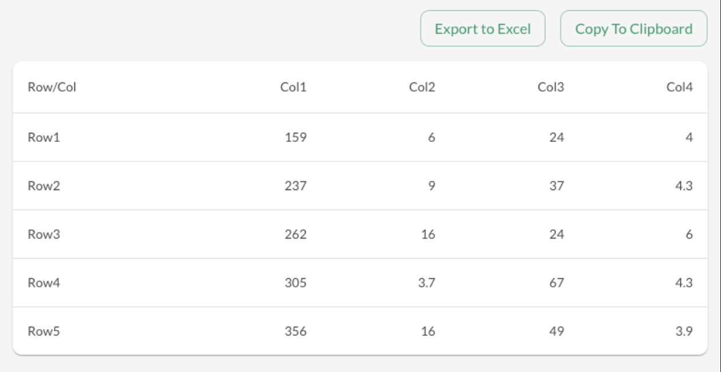Select the Row4 label cell

[x=43, y=283]
